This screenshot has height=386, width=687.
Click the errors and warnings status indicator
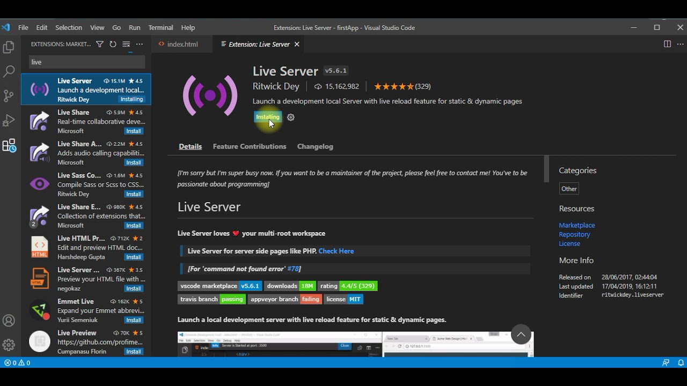point(17,363)
